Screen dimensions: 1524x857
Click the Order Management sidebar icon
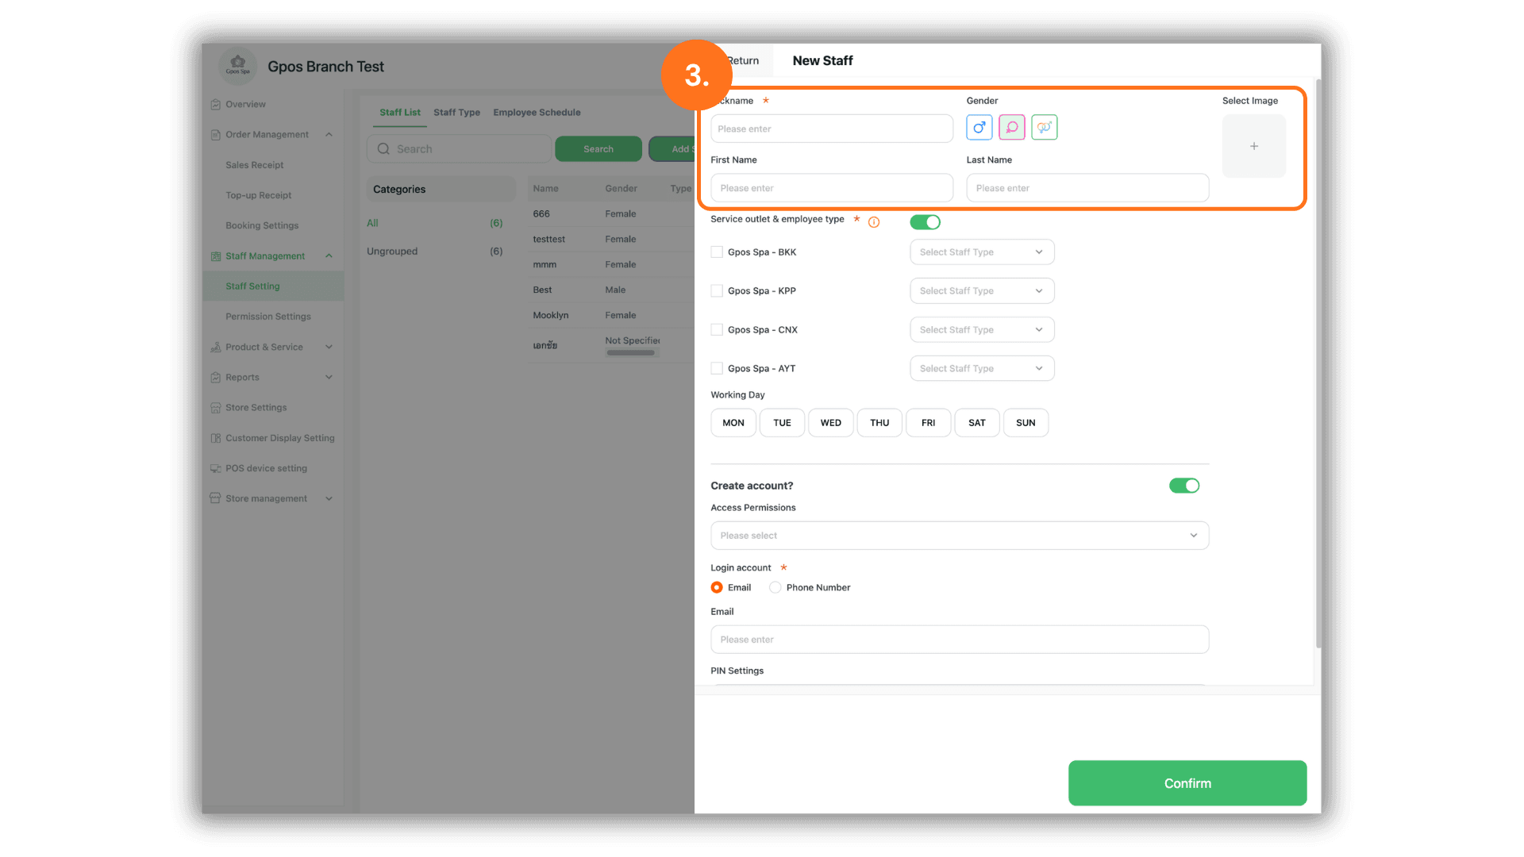[x=215, y=134]
